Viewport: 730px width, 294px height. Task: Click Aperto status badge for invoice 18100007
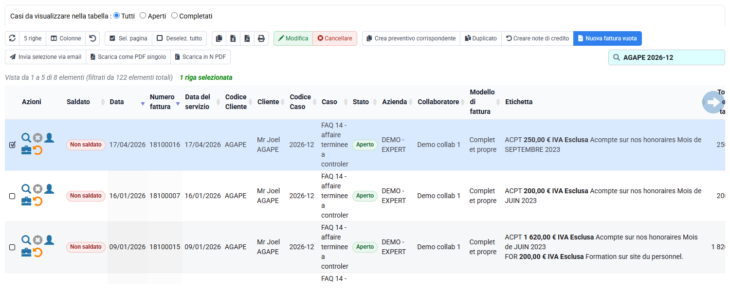click(365, 196)
